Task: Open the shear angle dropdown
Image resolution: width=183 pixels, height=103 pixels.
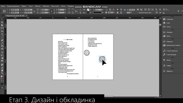Action: coord(65,13)
